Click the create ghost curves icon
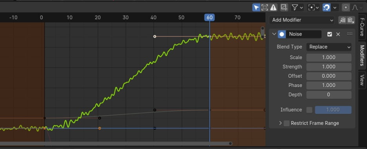The width and height of the screenshot is (367, 149). click(284, 7)
